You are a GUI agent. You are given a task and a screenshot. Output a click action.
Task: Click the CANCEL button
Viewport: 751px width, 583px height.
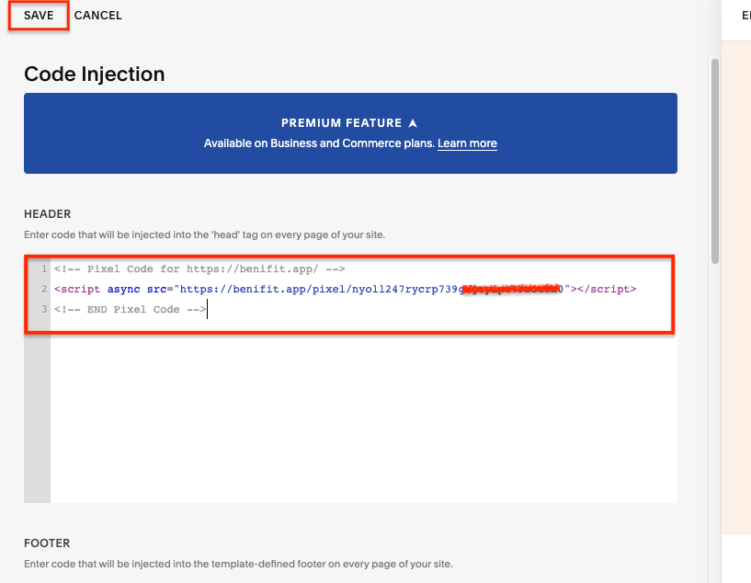pyautogui.click(x=98, y=16)
